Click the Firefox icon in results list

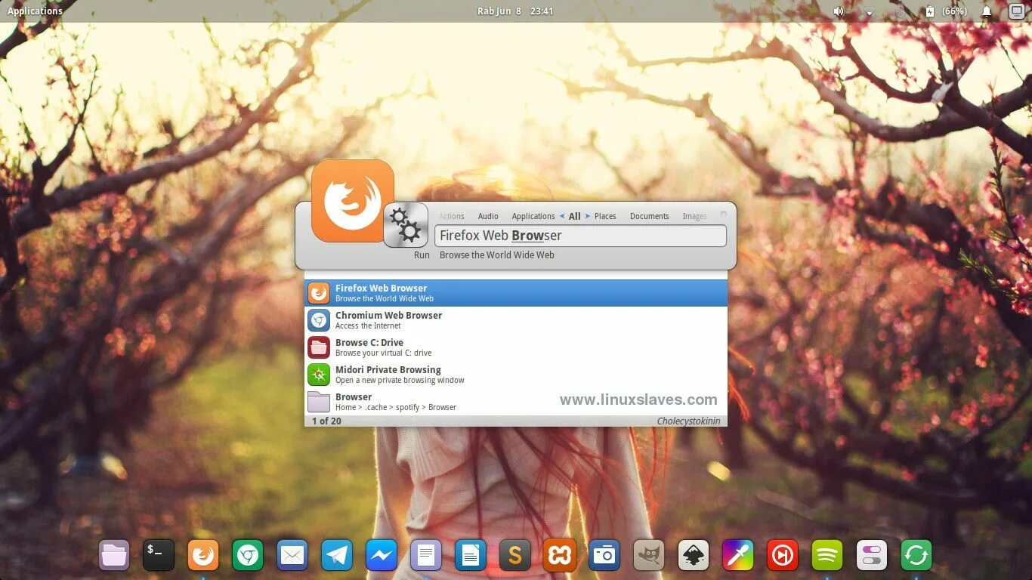click(319, 293)
